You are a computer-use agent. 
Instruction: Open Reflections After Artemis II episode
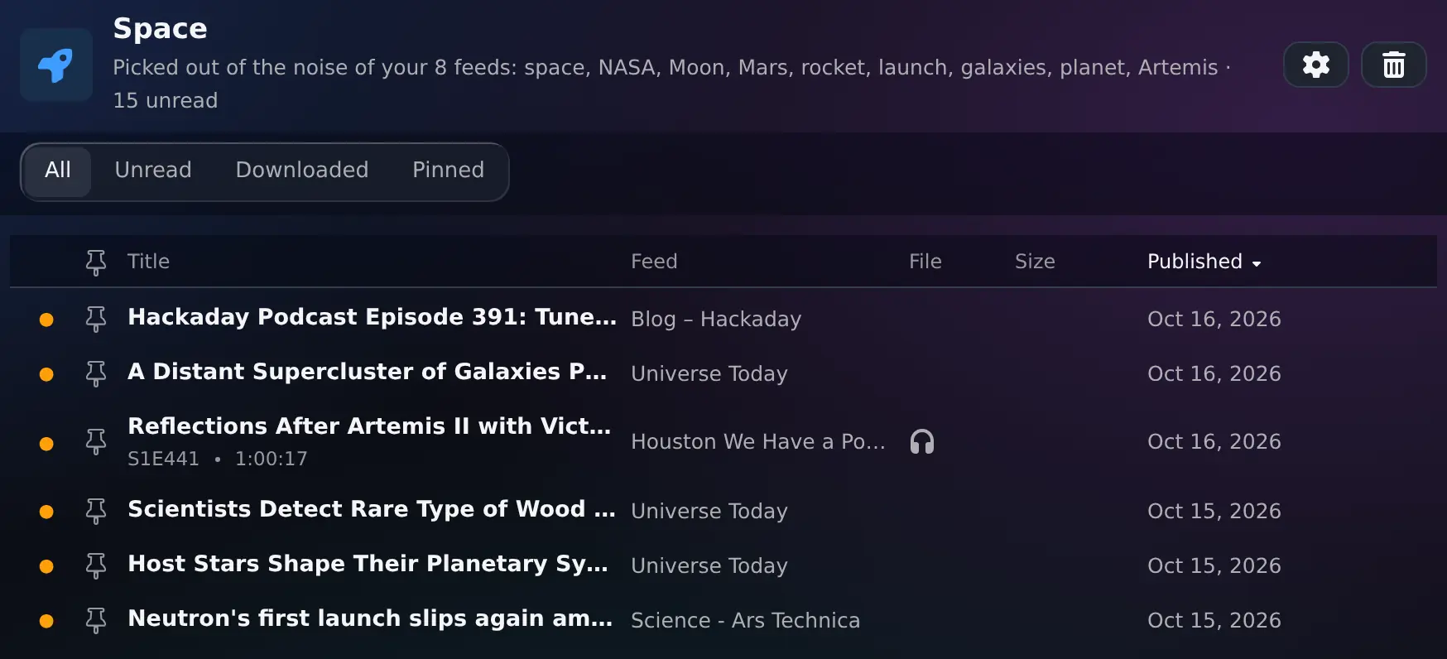[x=369, y=426]
